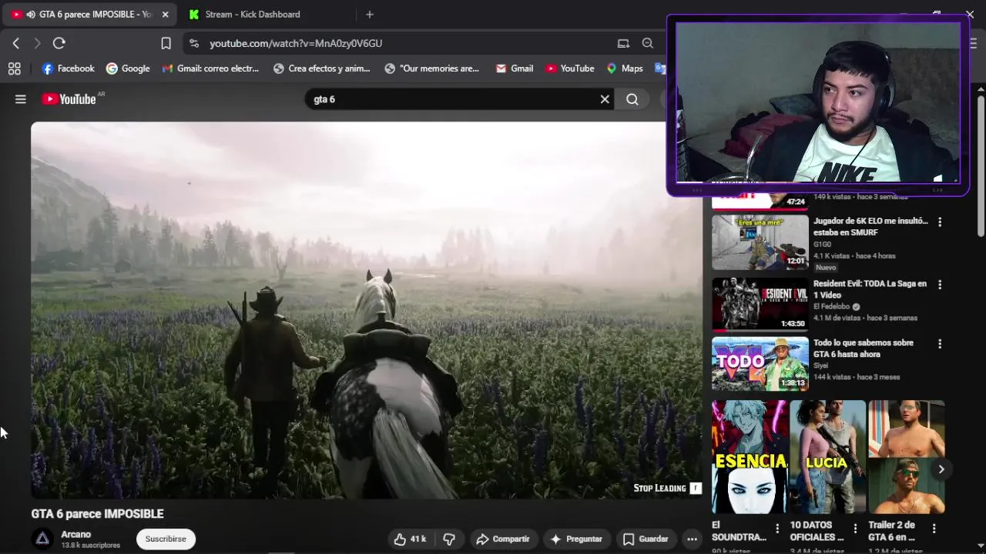This screenshot has height=554, width=986.
Task: Open the new tab plus button
Action: coord(370,14)
